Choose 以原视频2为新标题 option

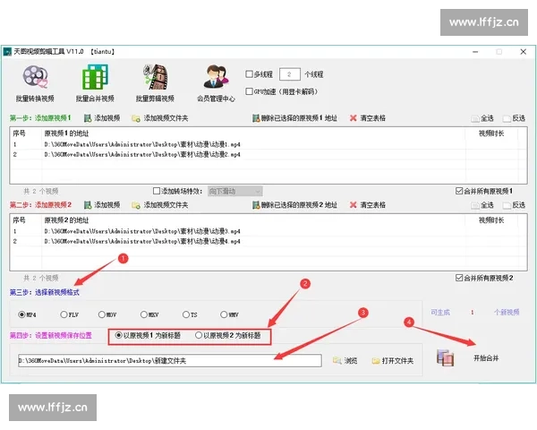pos(199,335)
